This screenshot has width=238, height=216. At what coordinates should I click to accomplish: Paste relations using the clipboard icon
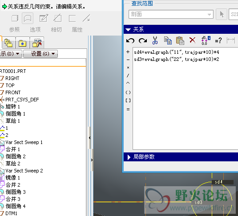180,40
